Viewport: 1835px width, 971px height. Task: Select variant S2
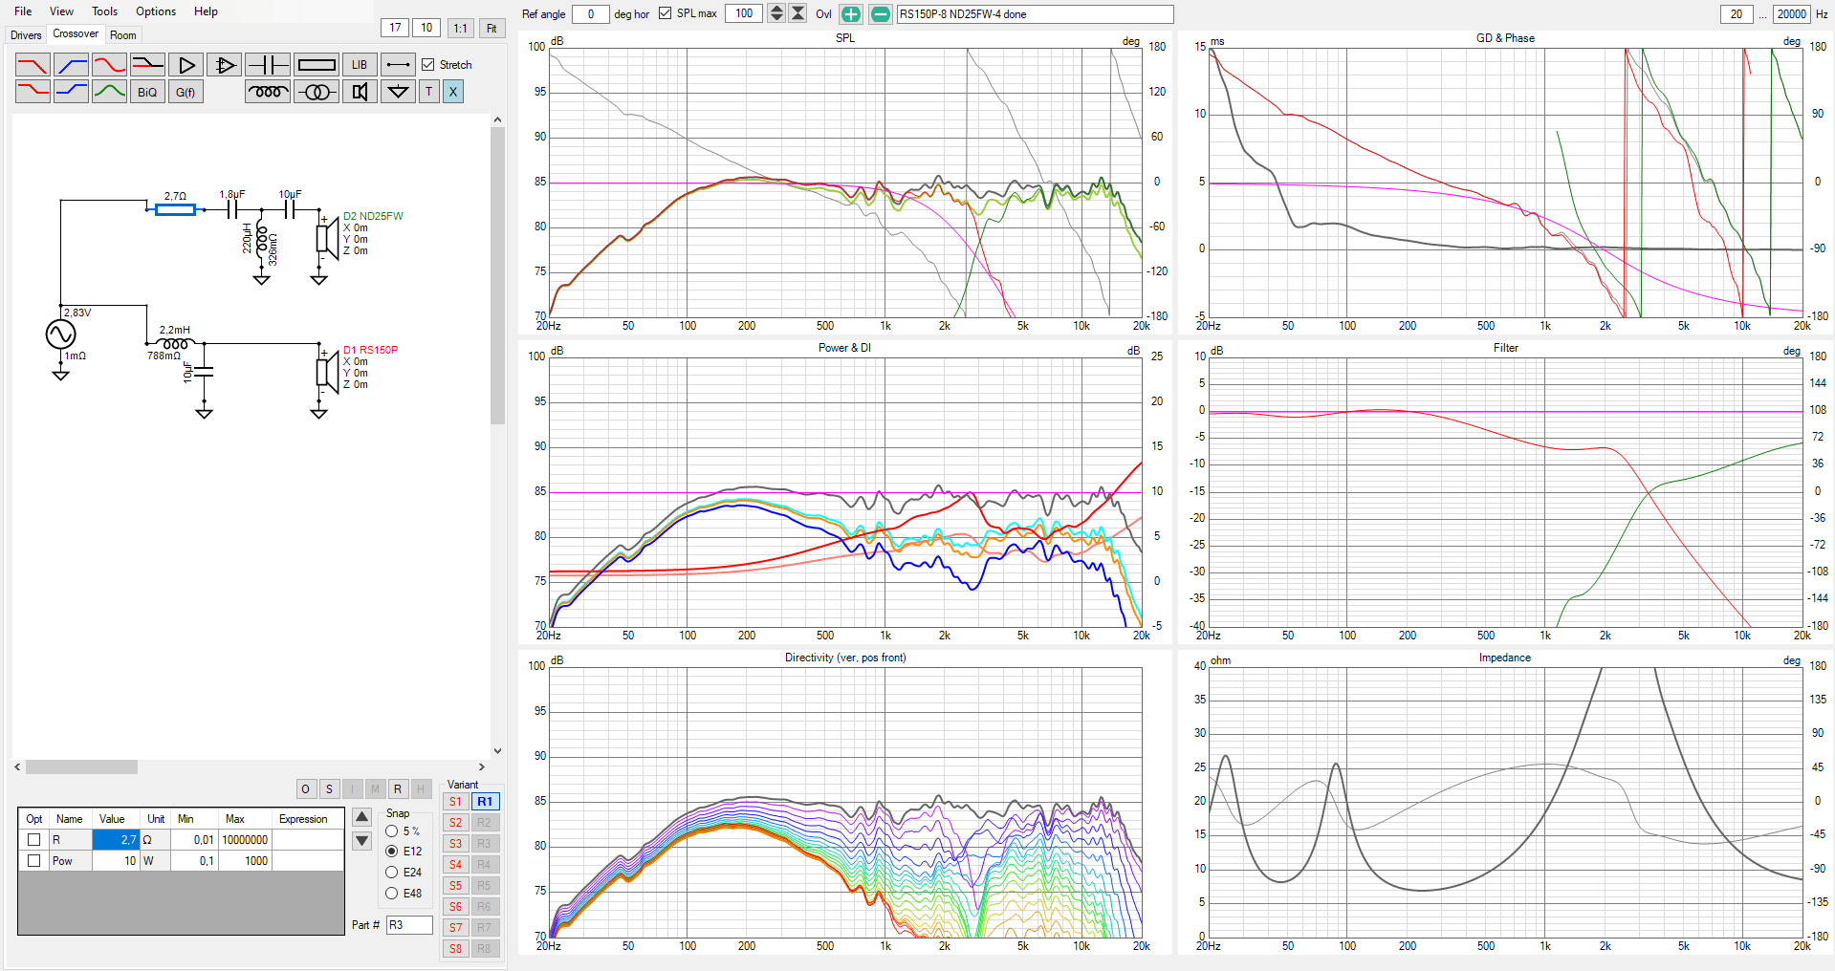455,822
